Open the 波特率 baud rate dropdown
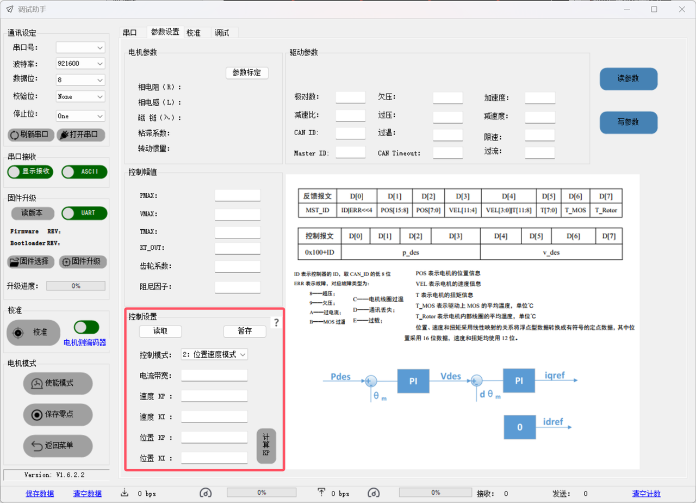Viewport: 696px width, 503px height. 80,64
